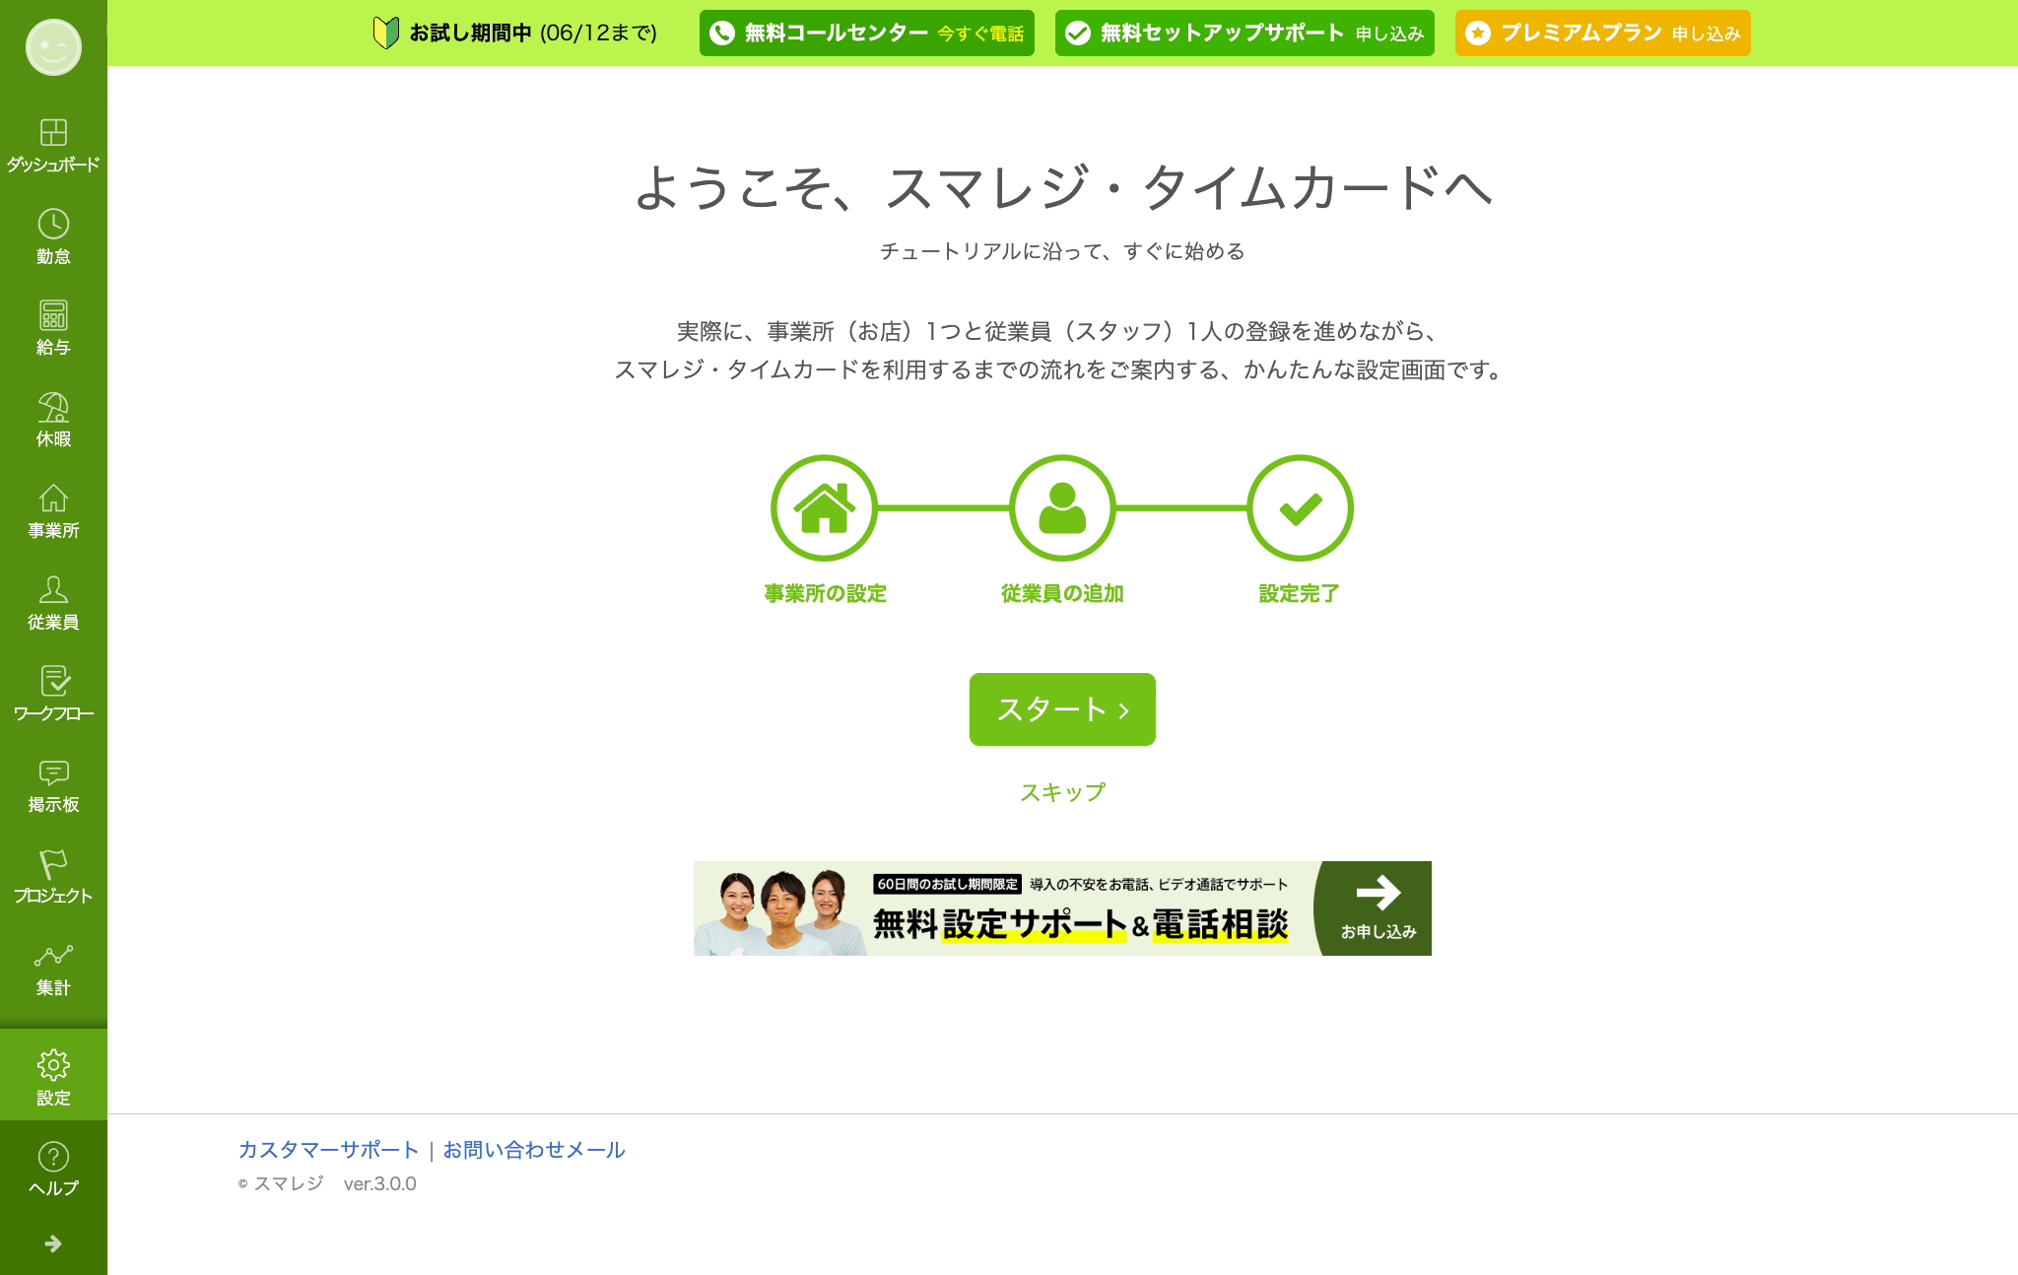The width and height of the screenshot is (2018, 1275).
Task: Click the ようこそ、スマレジ・タイムカードへ heading
Action: (1063, 187)
